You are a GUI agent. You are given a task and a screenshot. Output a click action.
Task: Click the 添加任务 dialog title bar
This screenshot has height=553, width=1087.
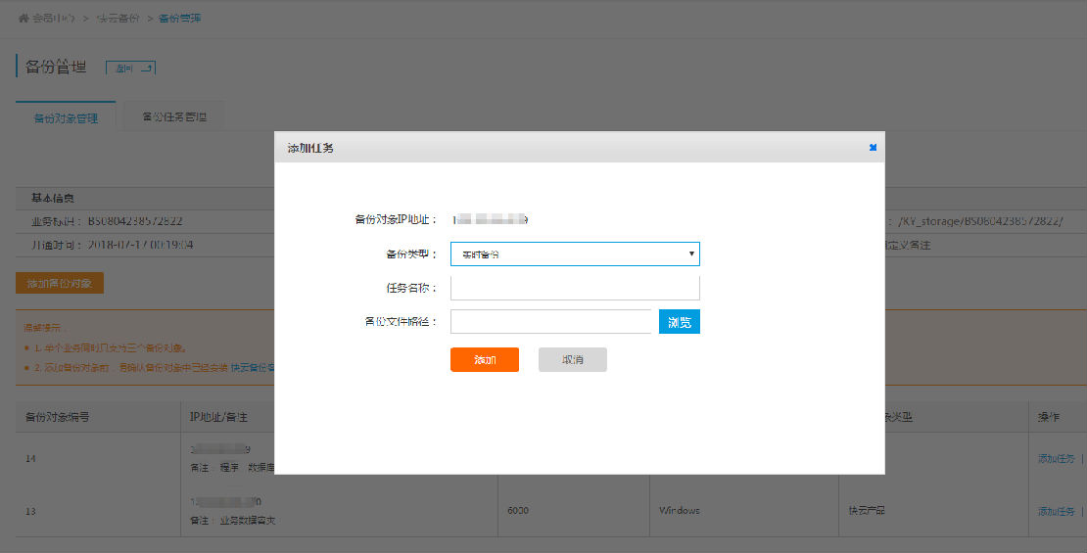click(x=580, y=148)
